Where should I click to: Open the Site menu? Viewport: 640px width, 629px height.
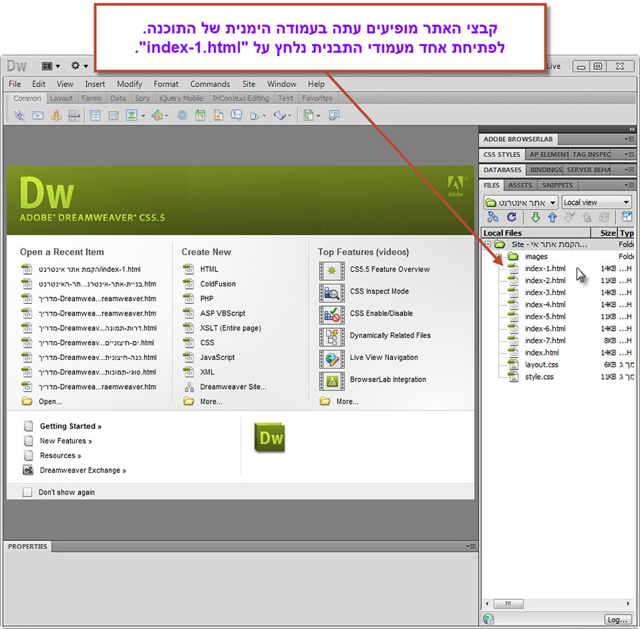pos(249,84)
